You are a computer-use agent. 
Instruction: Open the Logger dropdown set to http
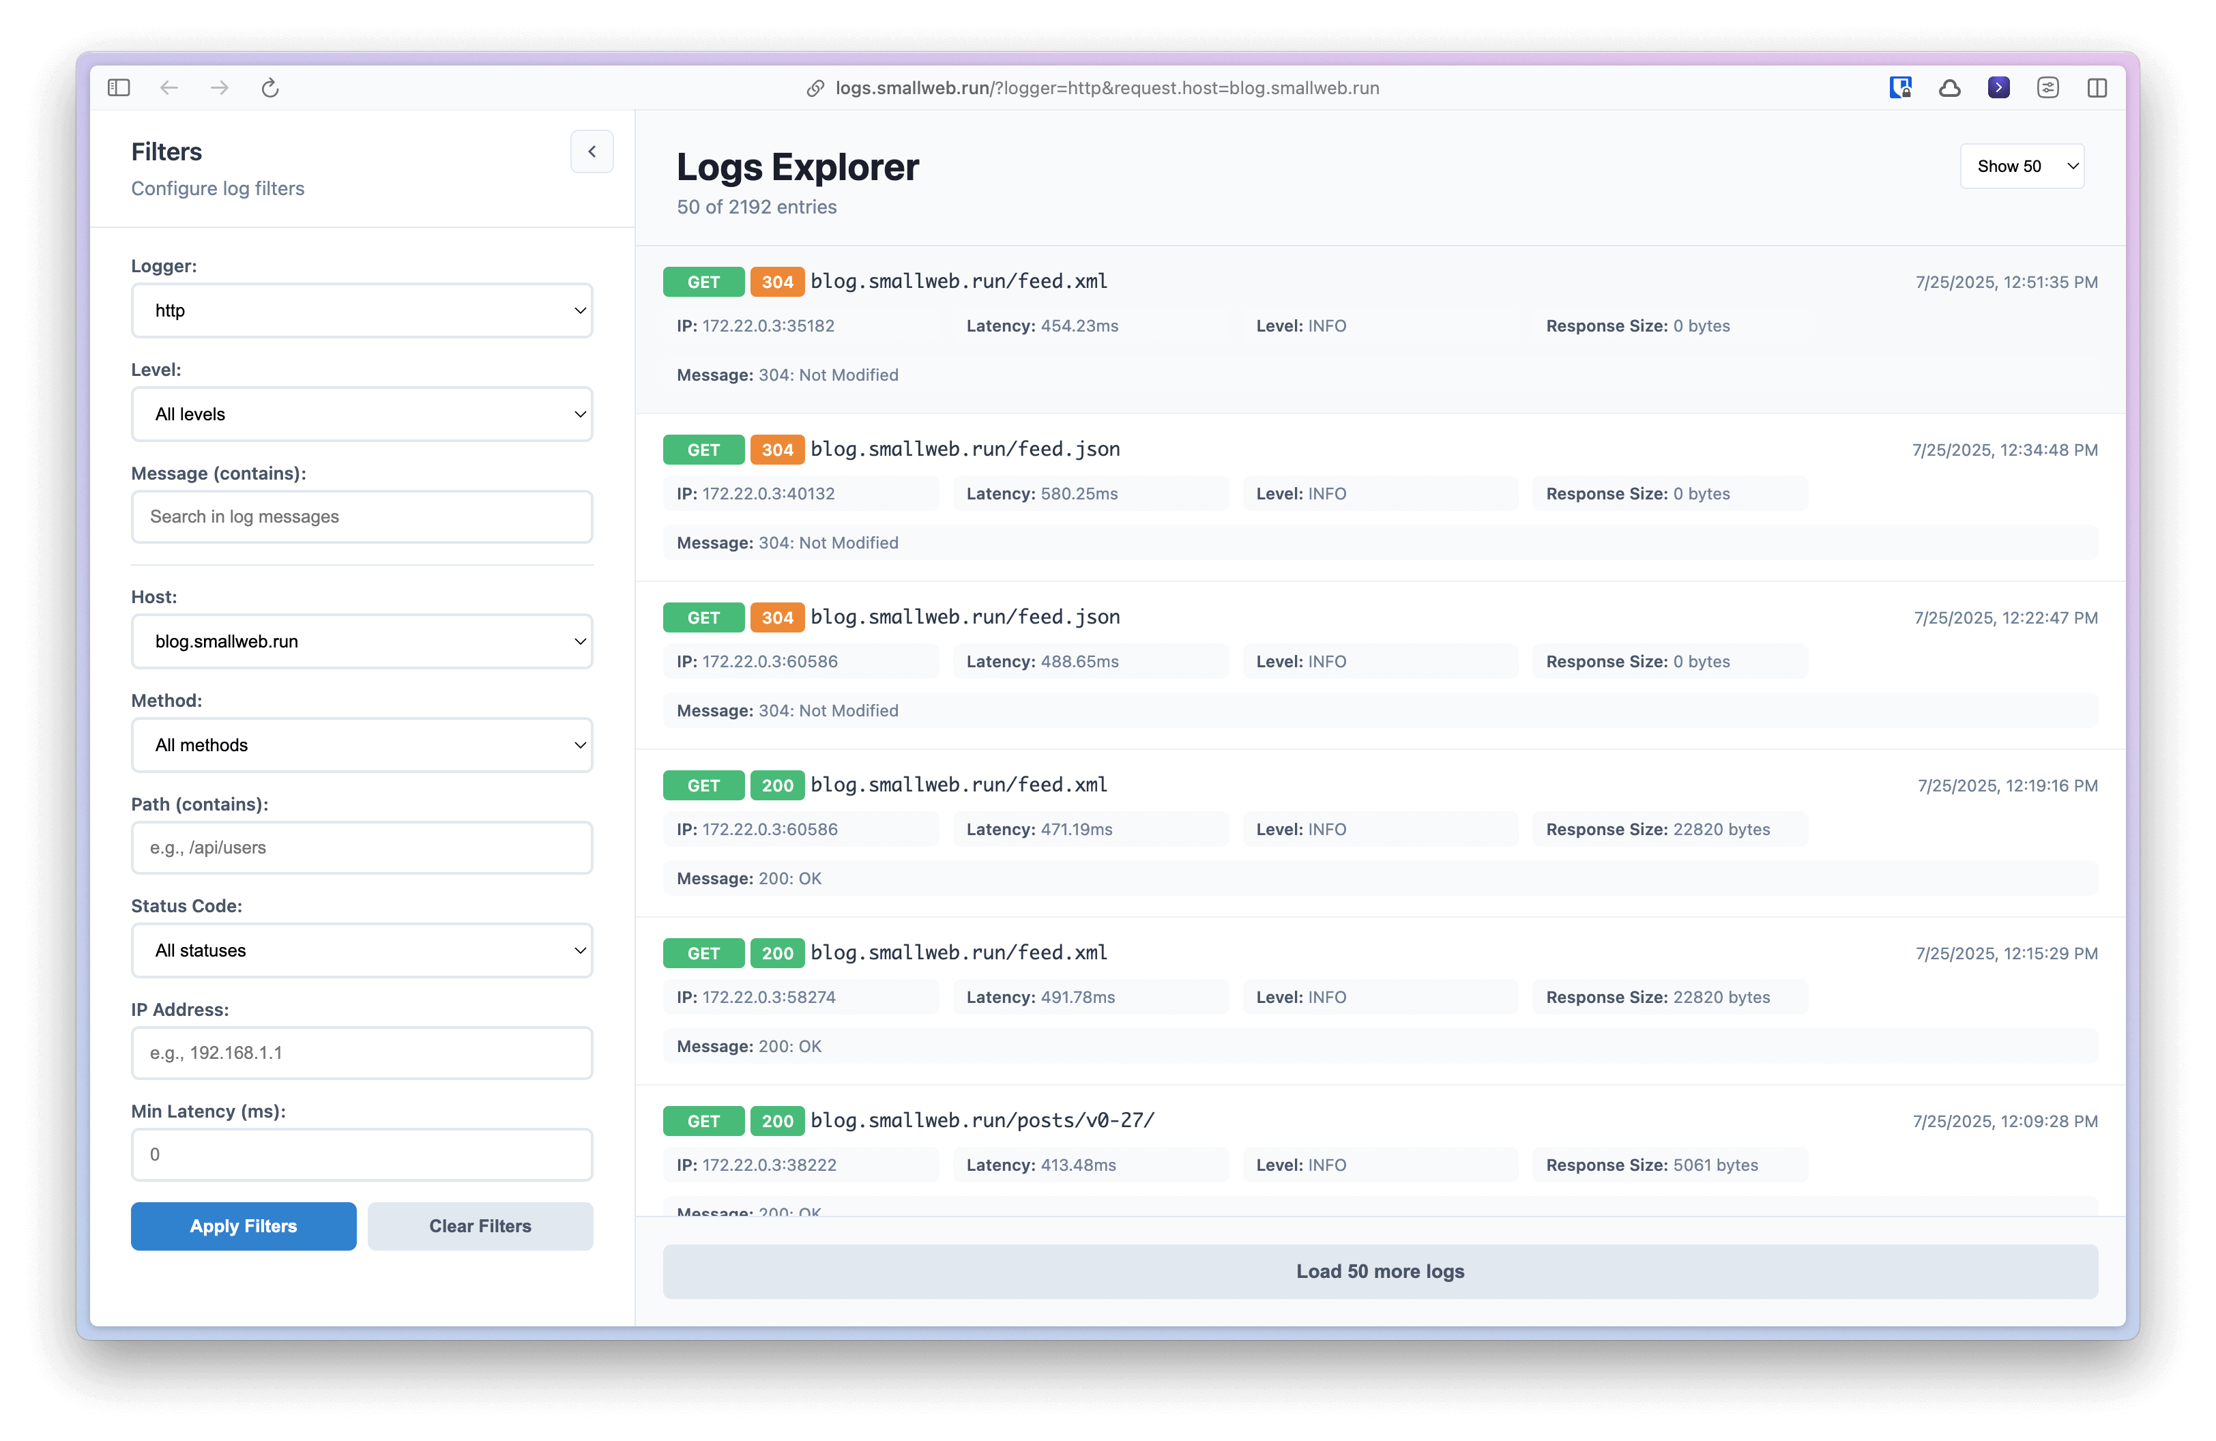point(362,310)
